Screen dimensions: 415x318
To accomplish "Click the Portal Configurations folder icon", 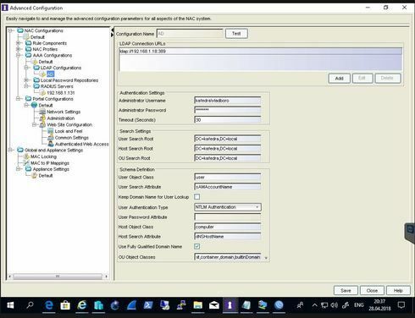I will click(x=29, y=99).
